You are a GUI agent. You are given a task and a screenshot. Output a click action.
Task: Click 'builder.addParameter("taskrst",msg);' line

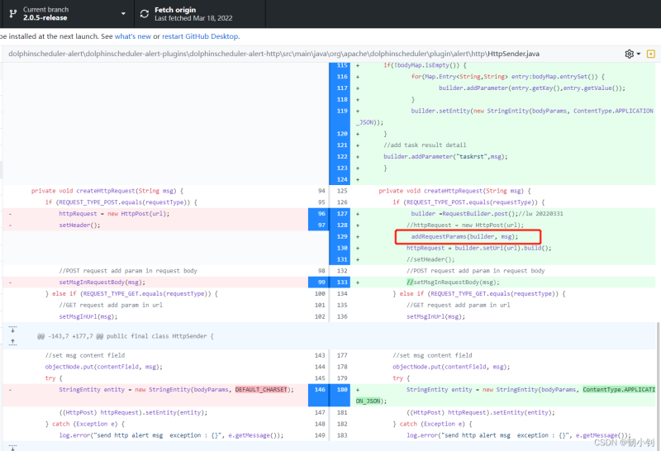coord(445,157)
